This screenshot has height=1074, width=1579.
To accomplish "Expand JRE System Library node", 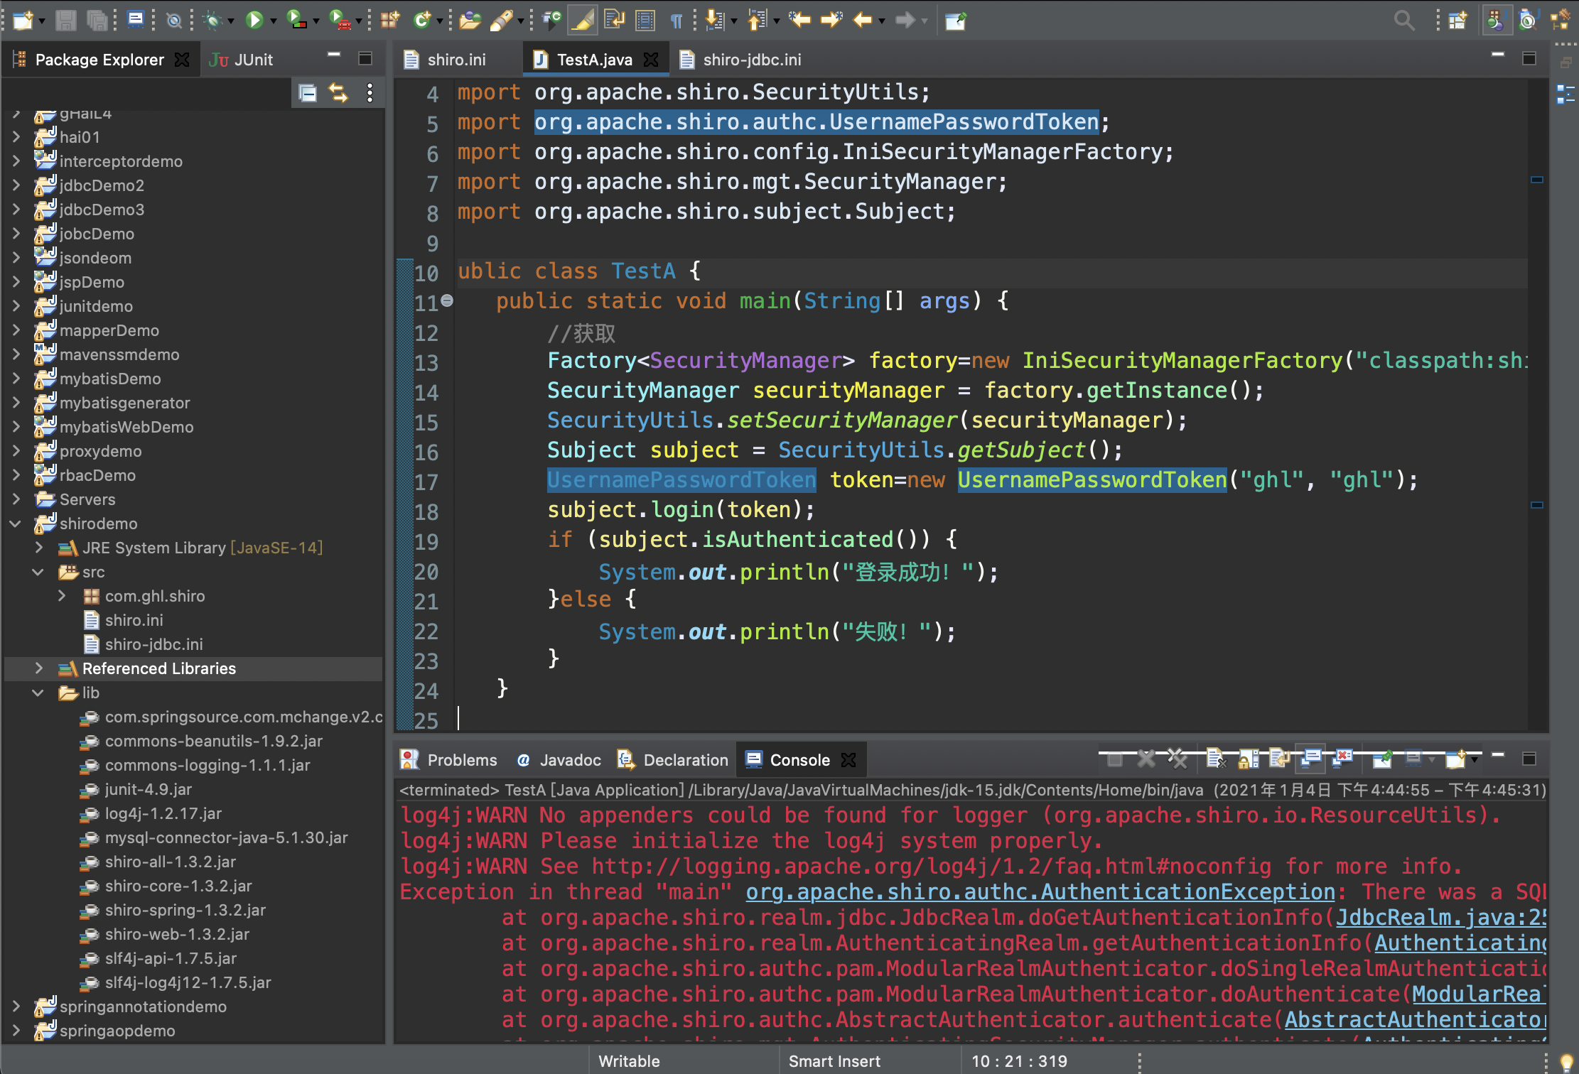I will pyautogui.click(x=39, y=548).
